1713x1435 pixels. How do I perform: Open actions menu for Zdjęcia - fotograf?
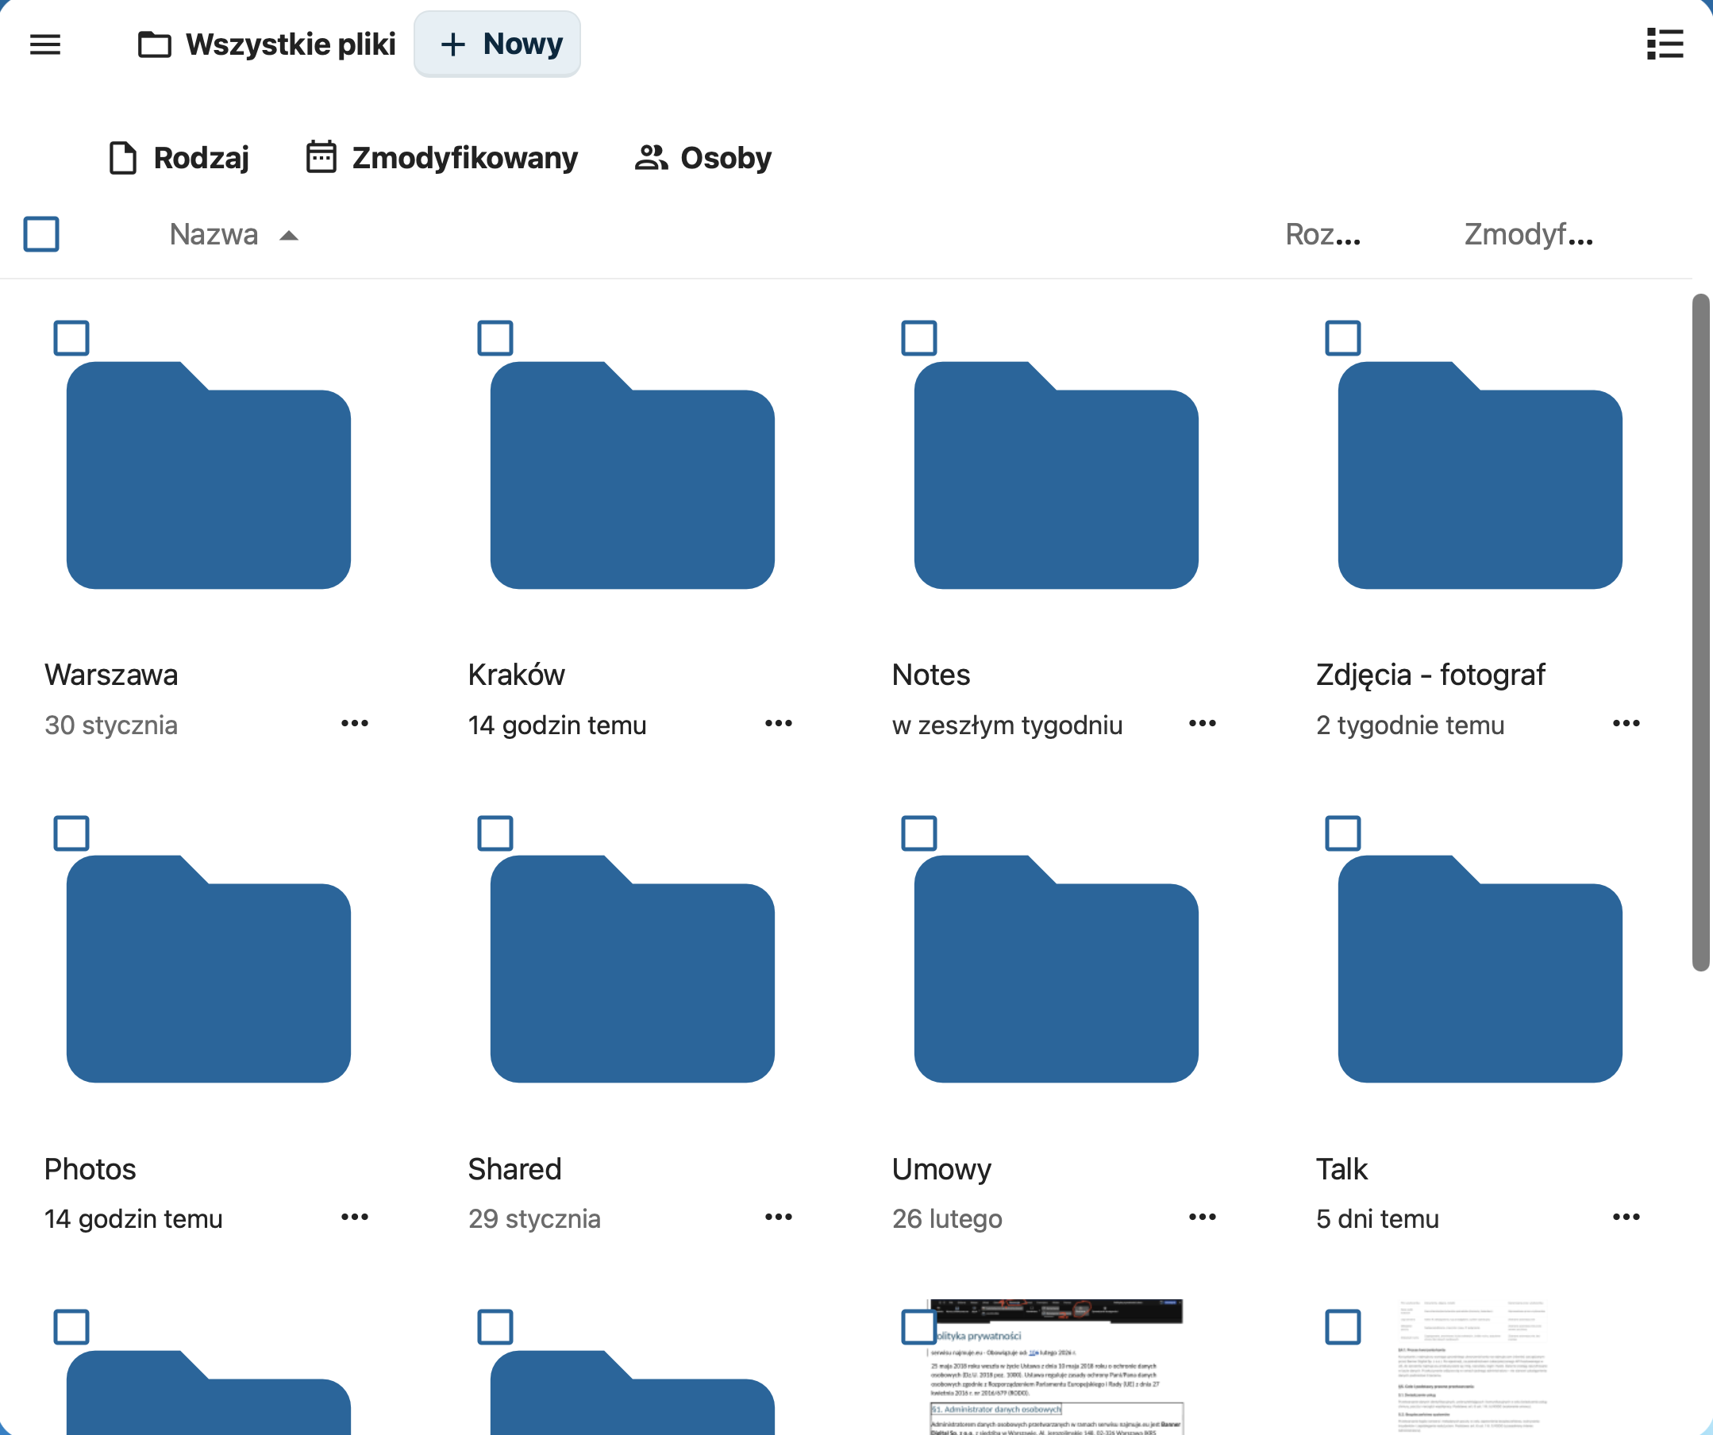[1626, 724]
